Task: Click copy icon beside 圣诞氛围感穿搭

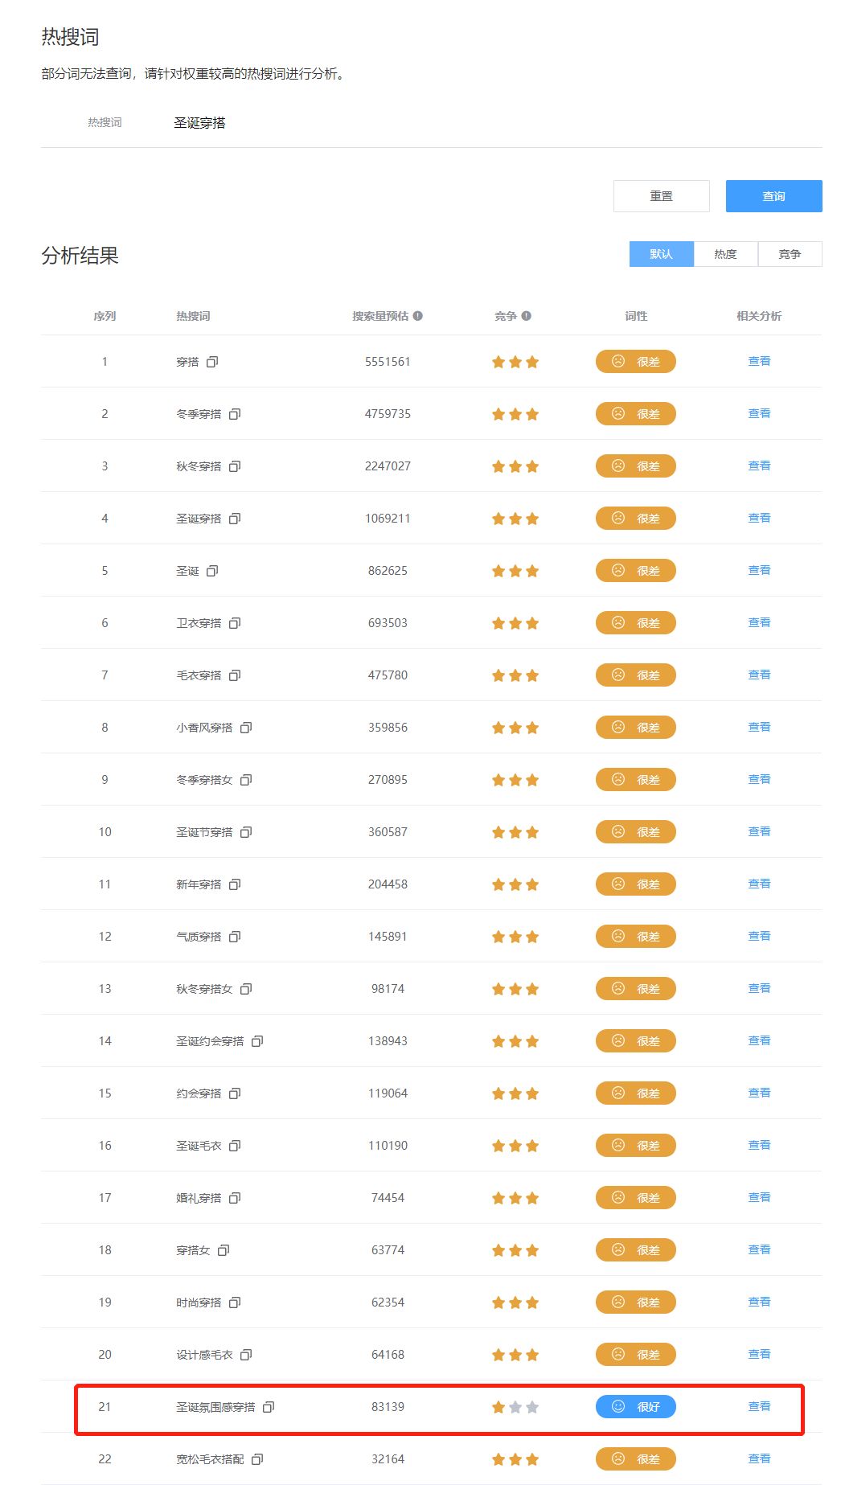Action: pos(269,1407)
